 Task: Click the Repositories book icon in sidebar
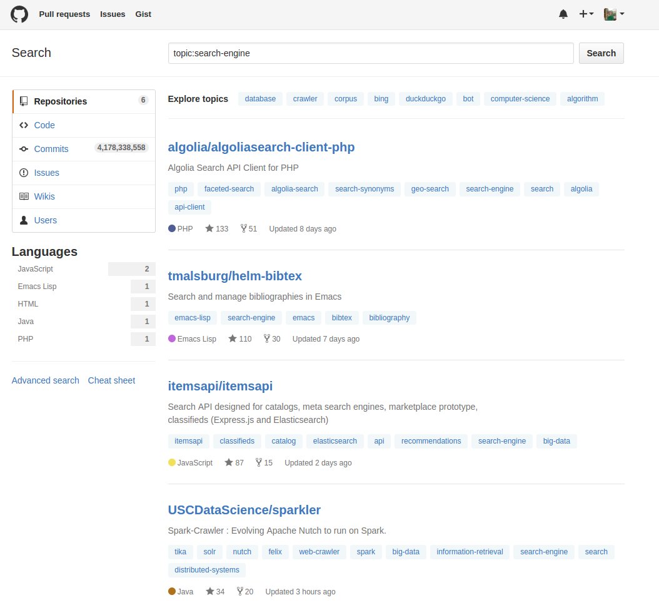[x=23, y=101]
